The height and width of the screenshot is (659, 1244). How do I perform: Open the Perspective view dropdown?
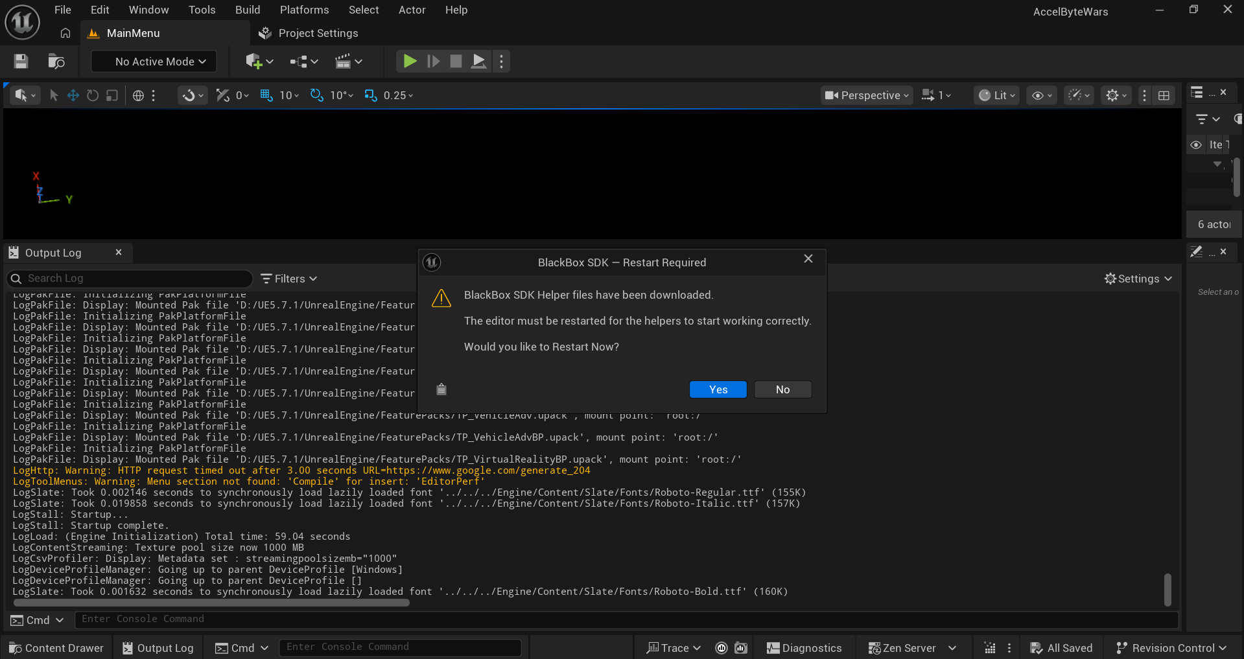pos(866,95)
